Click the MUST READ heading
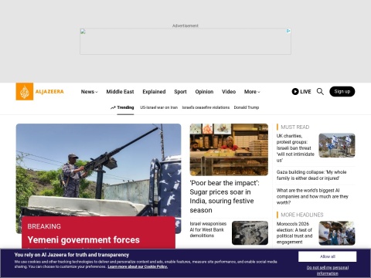Viewport: 371px width, 278px height. (x=295, y=127)
